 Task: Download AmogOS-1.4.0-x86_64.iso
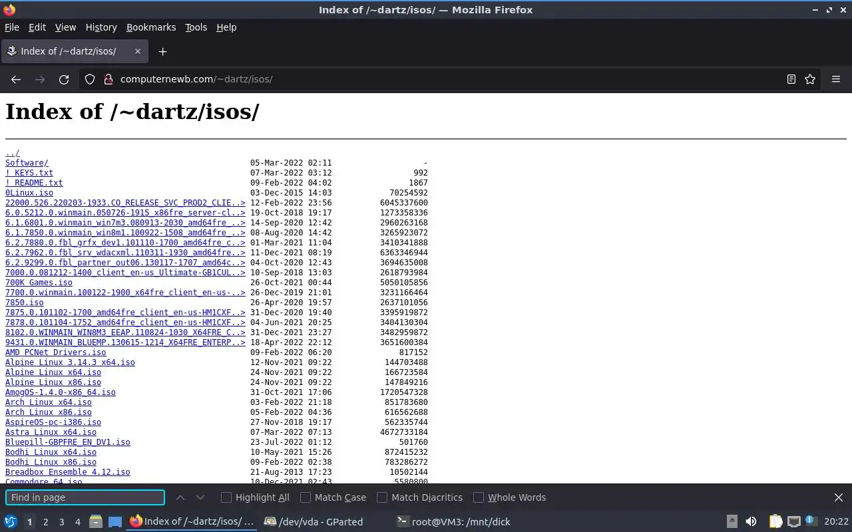coord(61,392)
